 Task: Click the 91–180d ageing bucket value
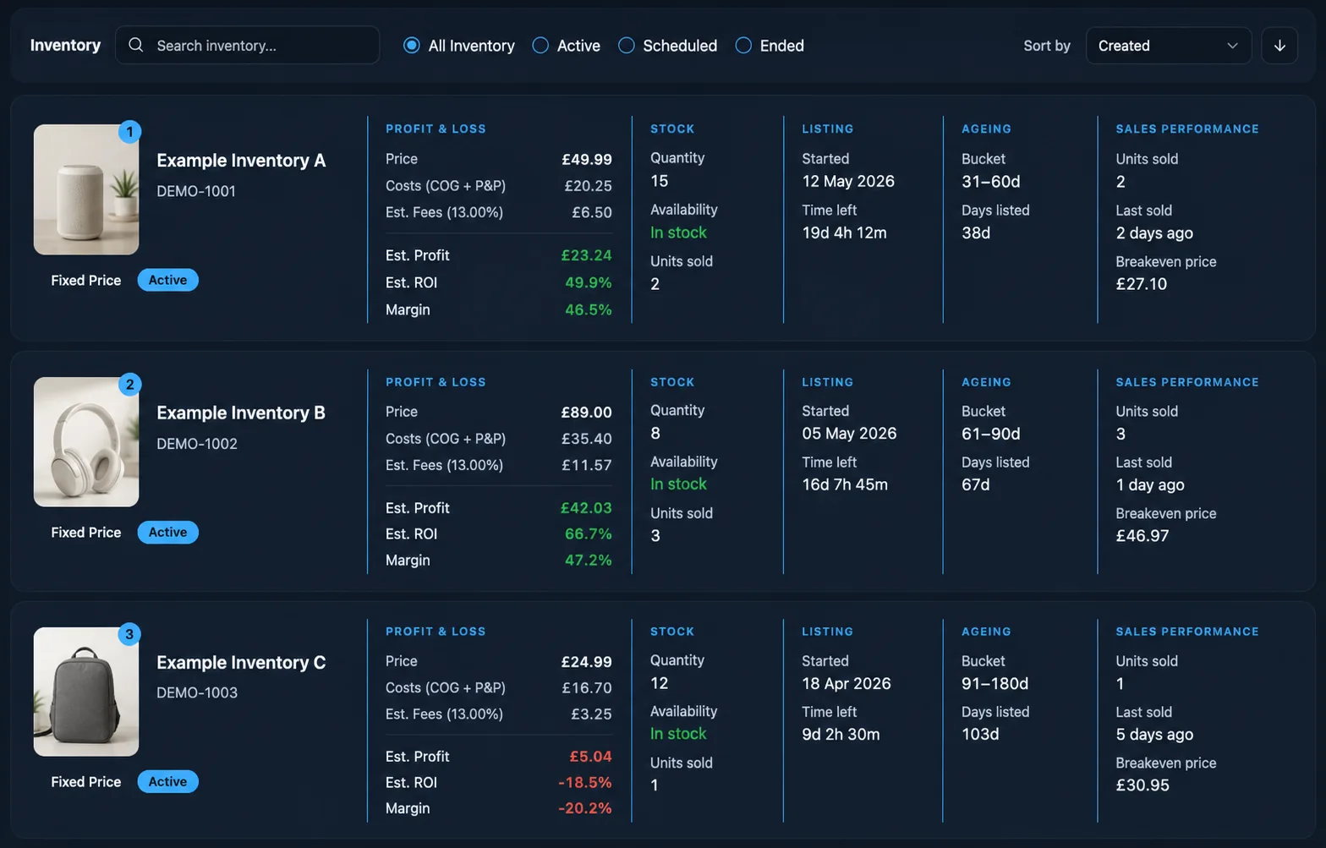point(994,683)
